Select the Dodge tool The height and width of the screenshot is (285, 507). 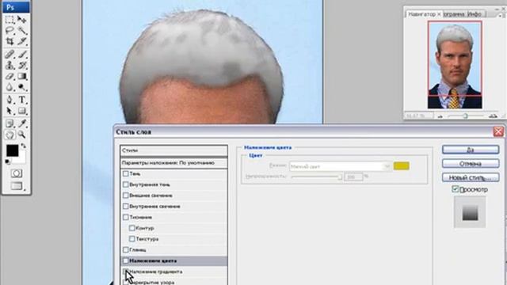point(21,87)
